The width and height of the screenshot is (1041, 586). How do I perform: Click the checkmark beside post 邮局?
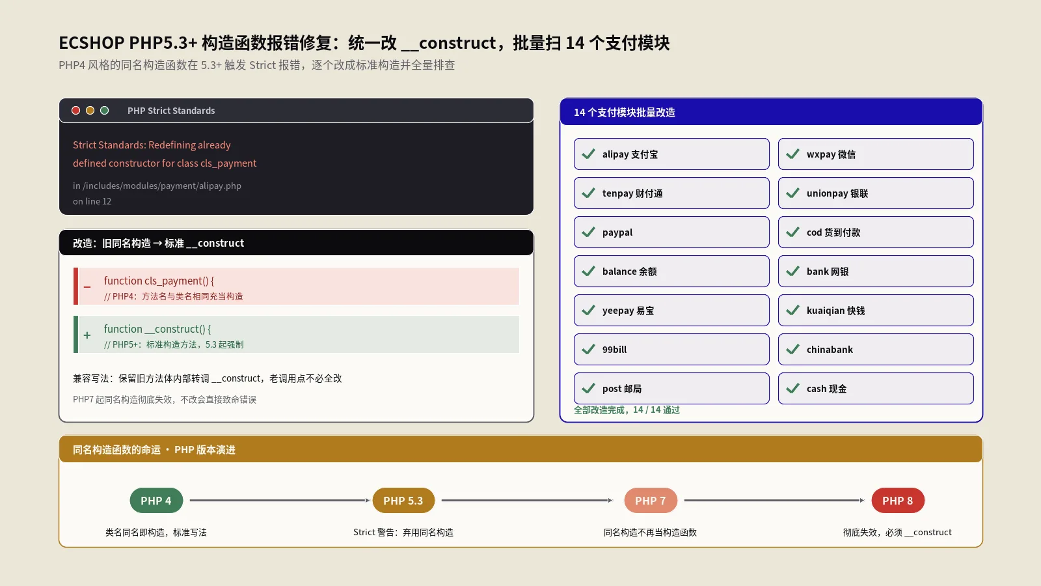click(588, 389)
